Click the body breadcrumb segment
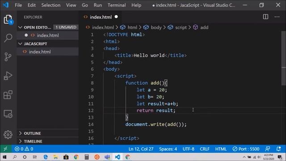The height and width of the screenshot is (161, 286). pos(156,27)
